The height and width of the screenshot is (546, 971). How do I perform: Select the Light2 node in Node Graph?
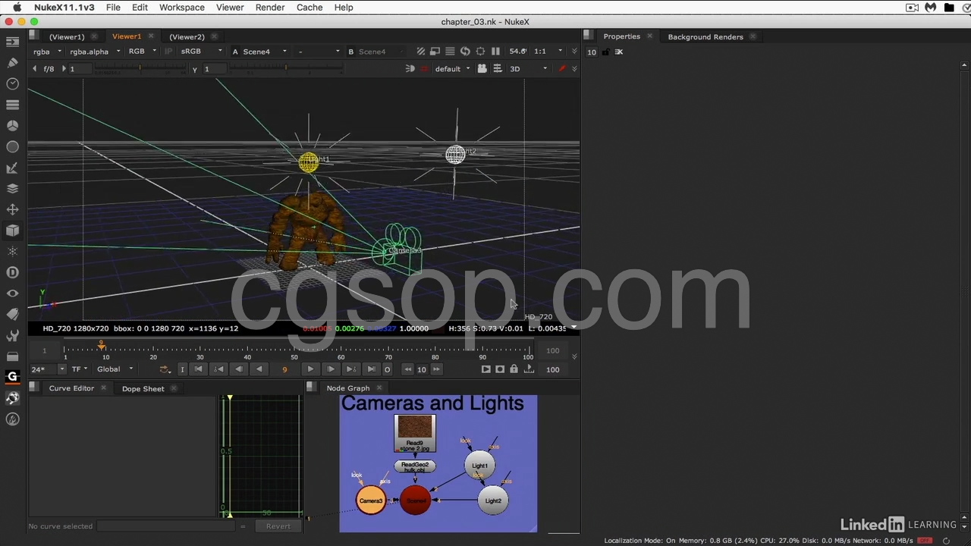(493, 500)
